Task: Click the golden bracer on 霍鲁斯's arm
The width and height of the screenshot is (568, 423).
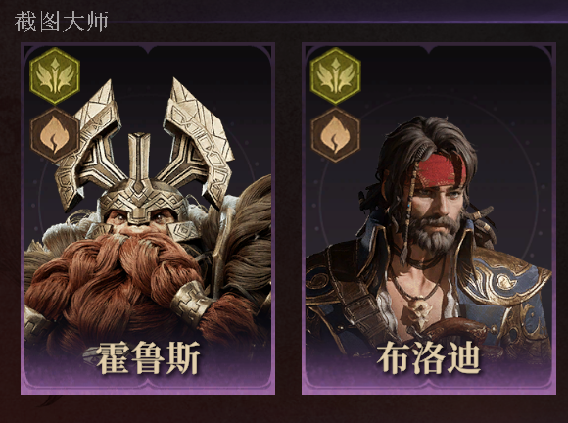Action: coord(189,303)
